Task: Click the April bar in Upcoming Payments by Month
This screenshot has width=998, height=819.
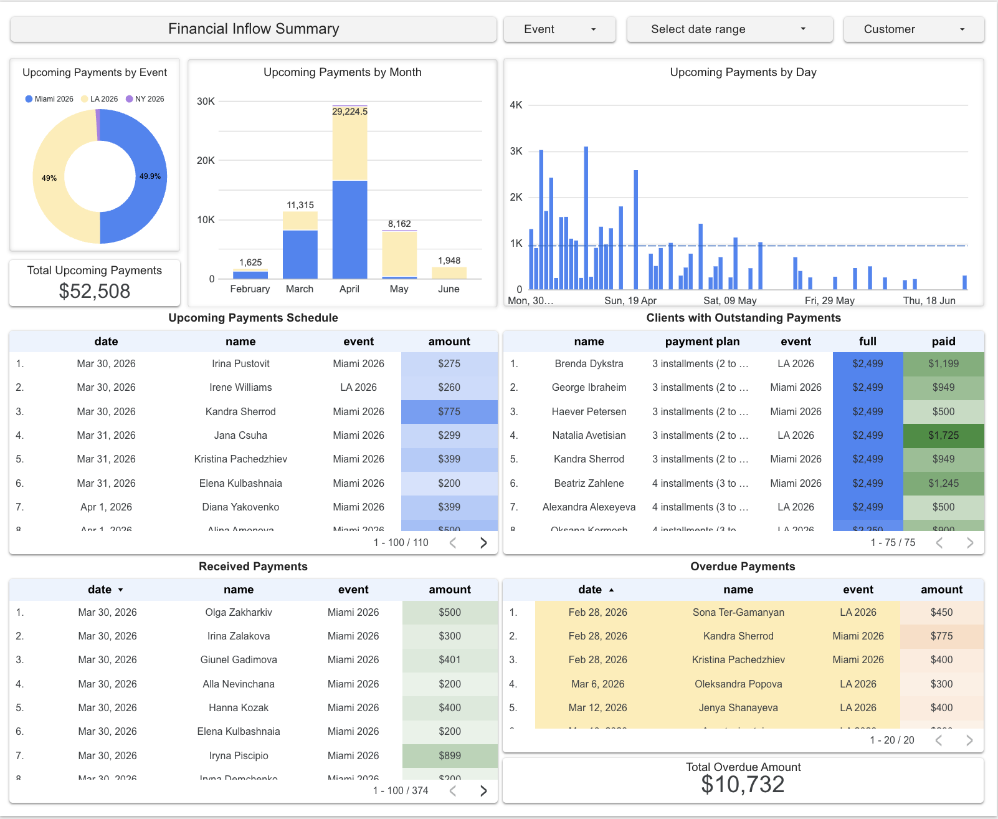Action: point(349,218)
